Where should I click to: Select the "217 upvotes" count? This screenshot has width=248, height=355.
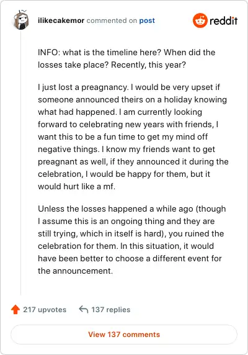tap(45, 310)
